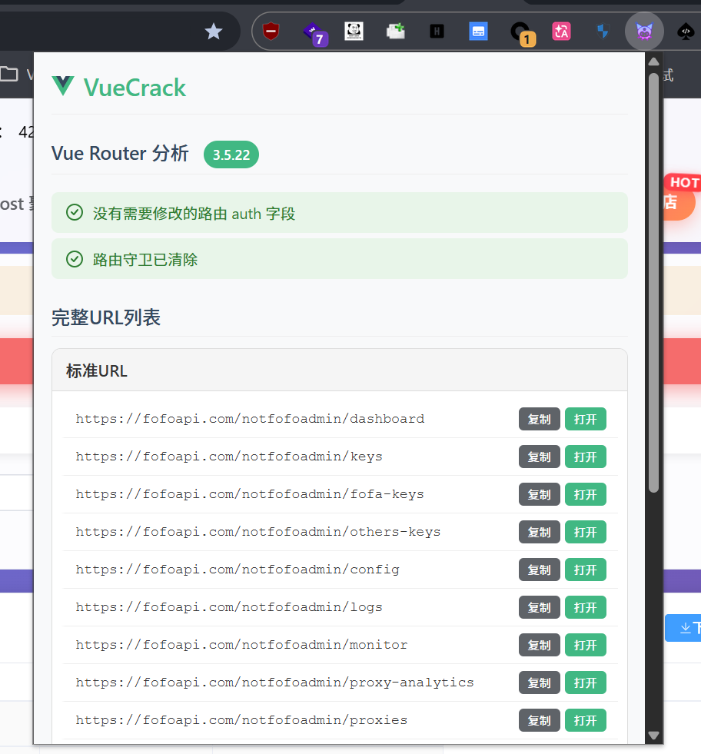Open the purple extension with badge 7
The image size is (701, 754).
(x=315, y=34)
